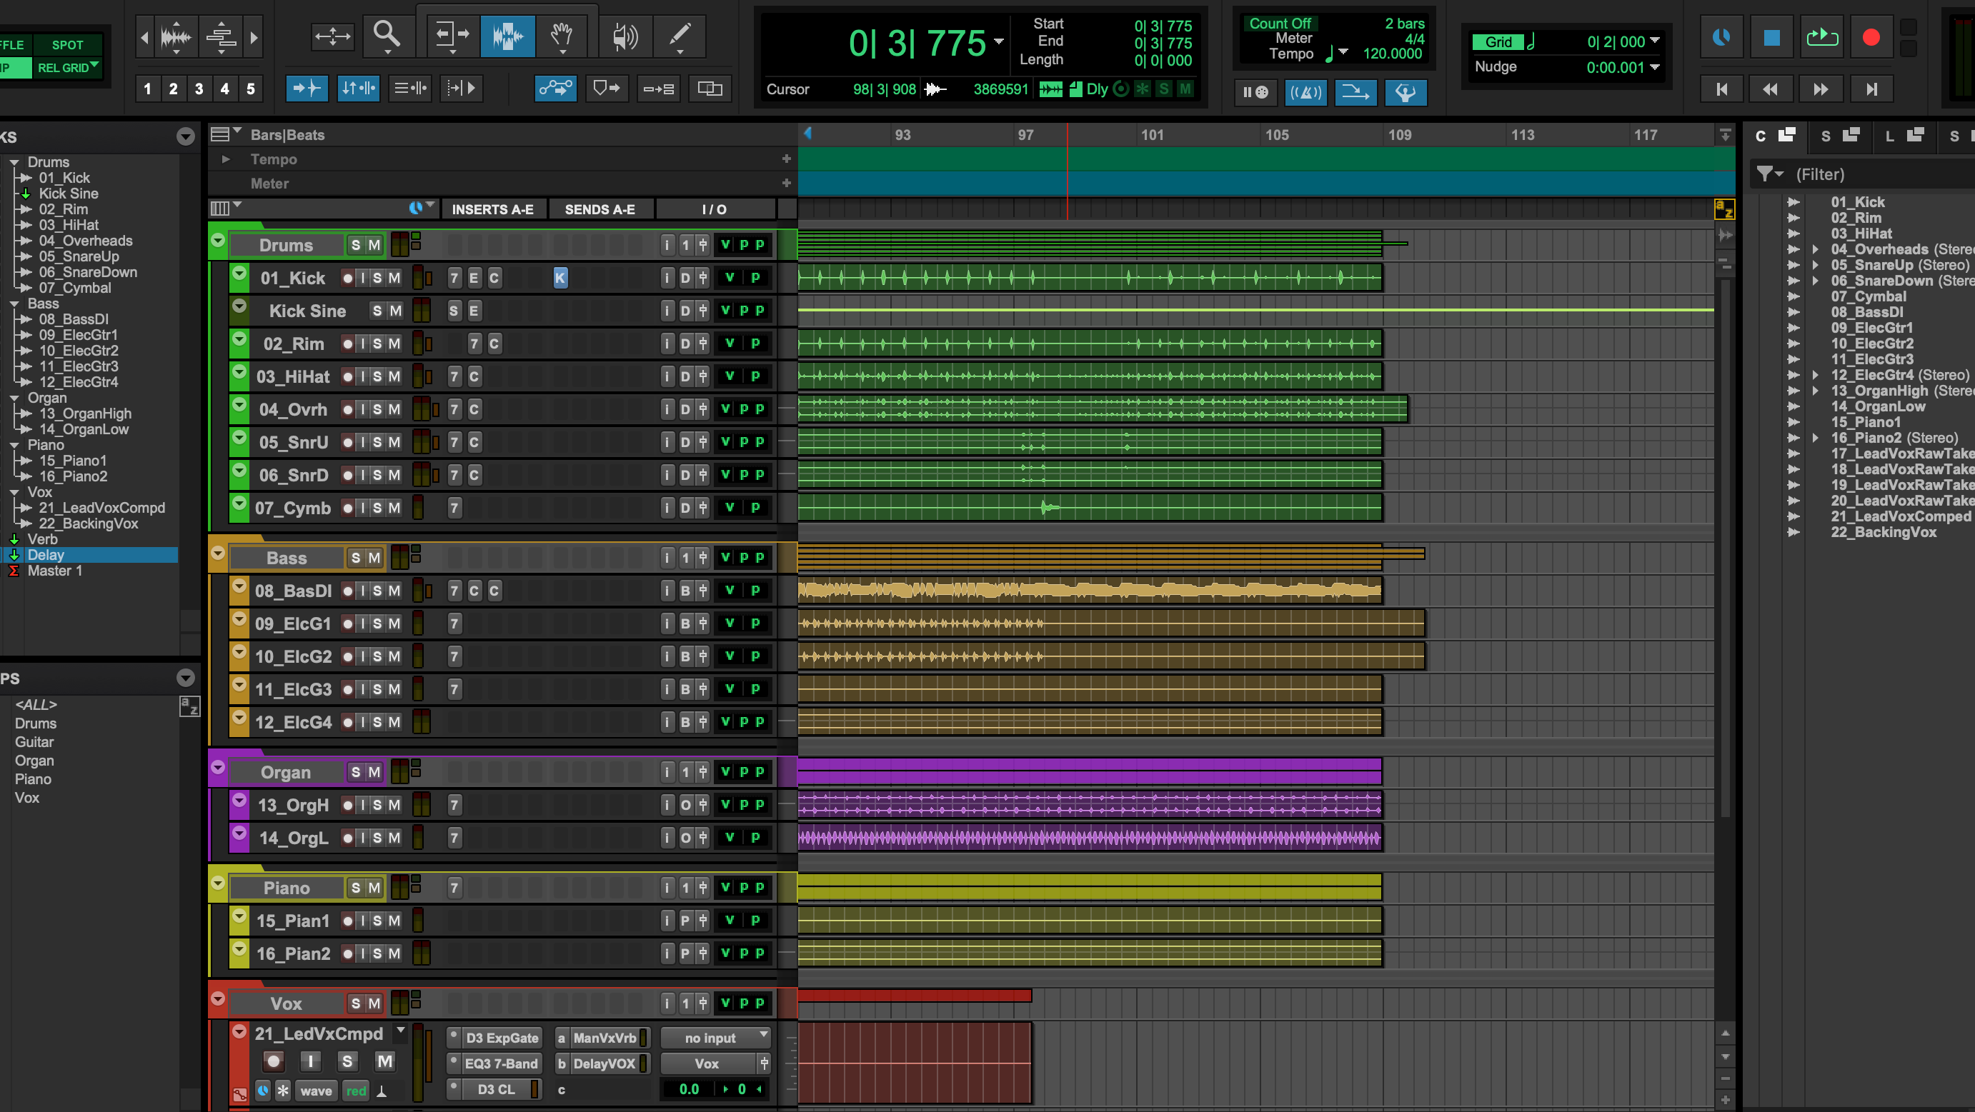This screenshot has height=1112, width=1975.
Task: Click the Record button in transport
Action: pyautogui.click(x=1871, y=38)
